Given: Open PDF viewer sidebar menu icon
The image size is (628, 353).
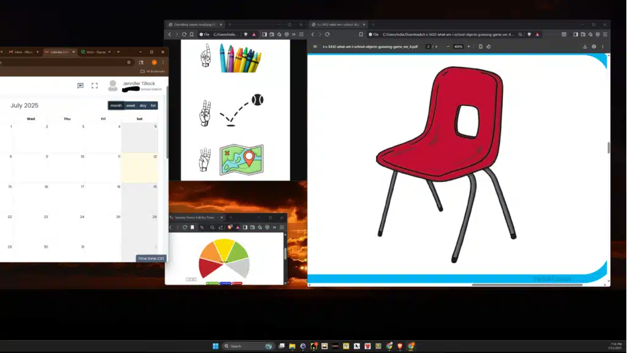Looking at the screenshot, I should [315, 47].
